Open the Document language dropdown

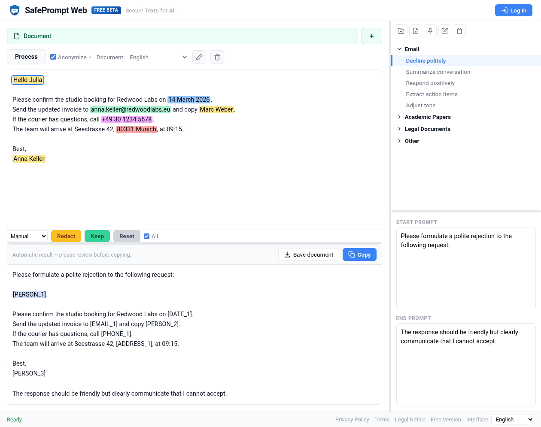[159, 57]
